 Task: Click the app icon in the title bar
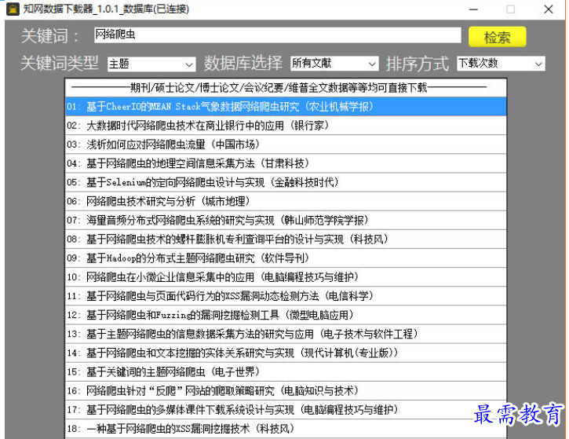point(13,9)
